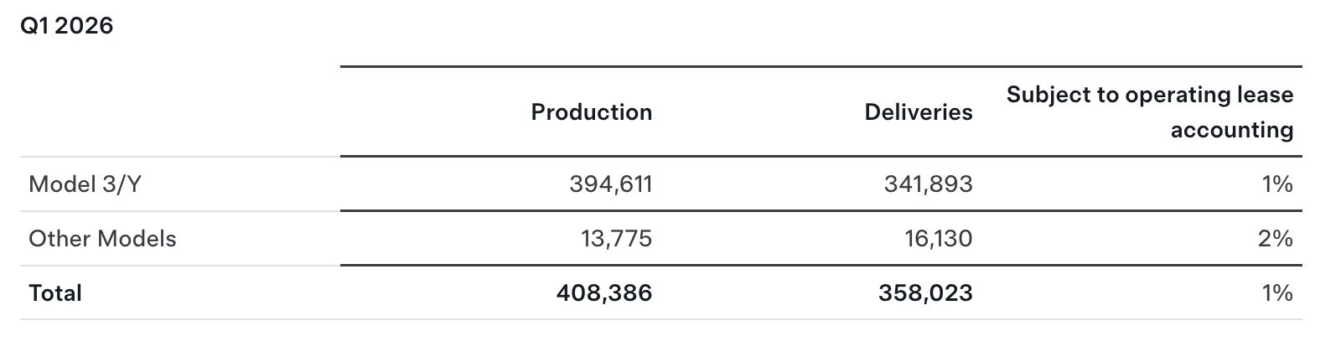Viewport: 1341px width, 357px height.
Task: Select the Production column header
Action: 592,112
